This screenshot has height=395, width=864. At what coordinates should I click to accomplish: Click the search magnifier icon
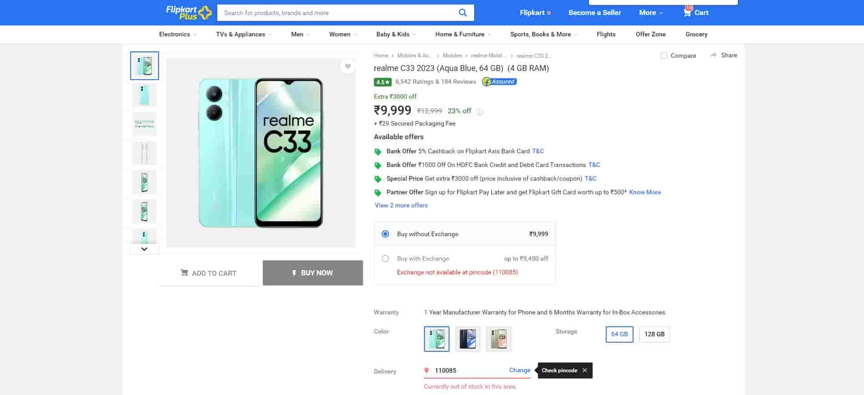click(462, 13)
